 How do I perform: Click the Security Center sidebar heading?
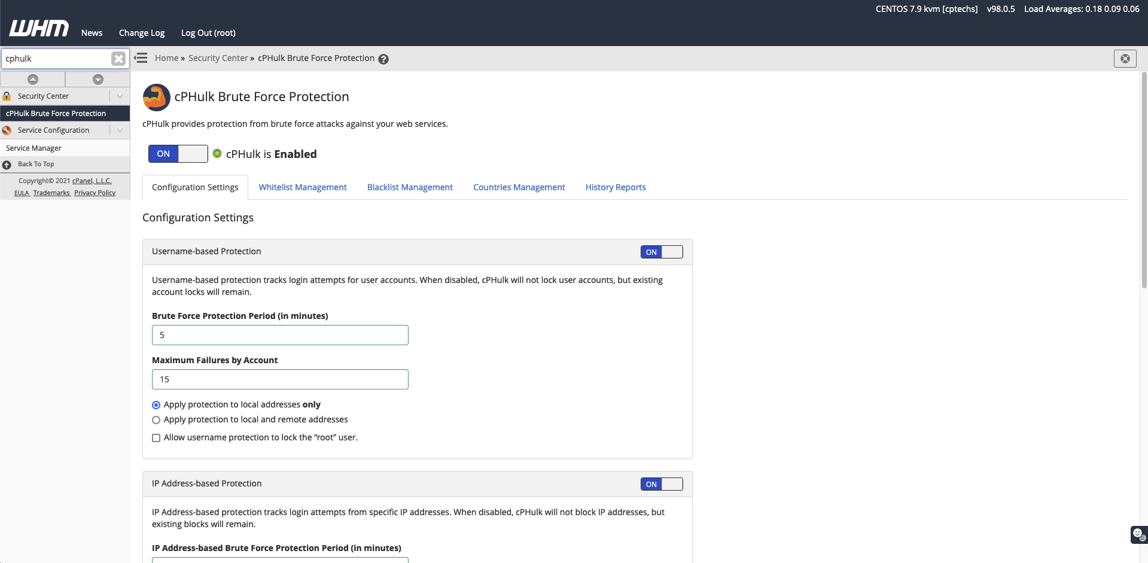(x=43, y=96)
